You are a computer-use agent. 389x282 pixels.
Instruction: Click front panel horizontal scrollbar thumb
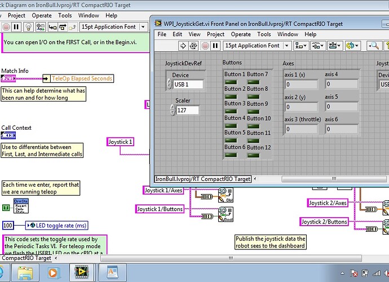pyautogui.click(x=334, y=179)
